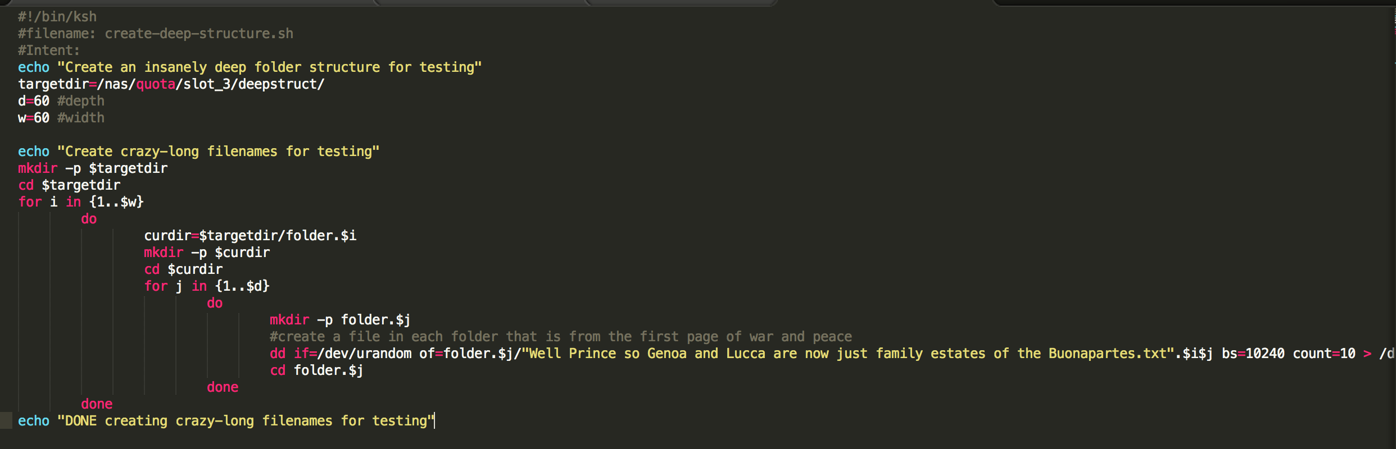The image size is (1396, 449).
Task: Click the count=10 argument
Action: tap(1324, 354)
